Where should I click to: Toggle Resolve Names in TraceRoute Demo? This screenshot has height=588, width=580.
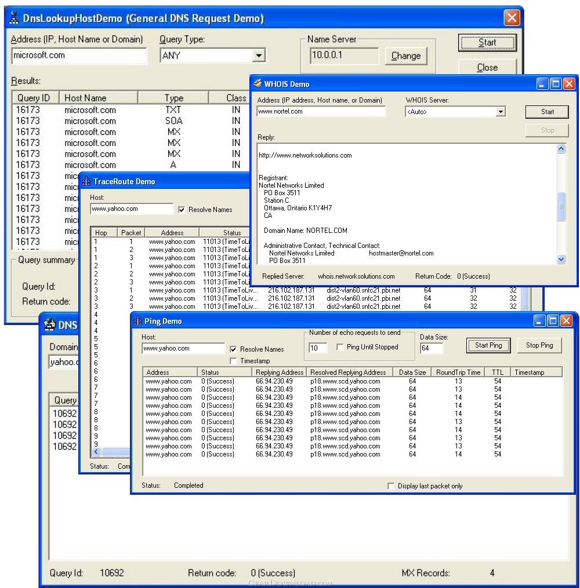(182, 210)
